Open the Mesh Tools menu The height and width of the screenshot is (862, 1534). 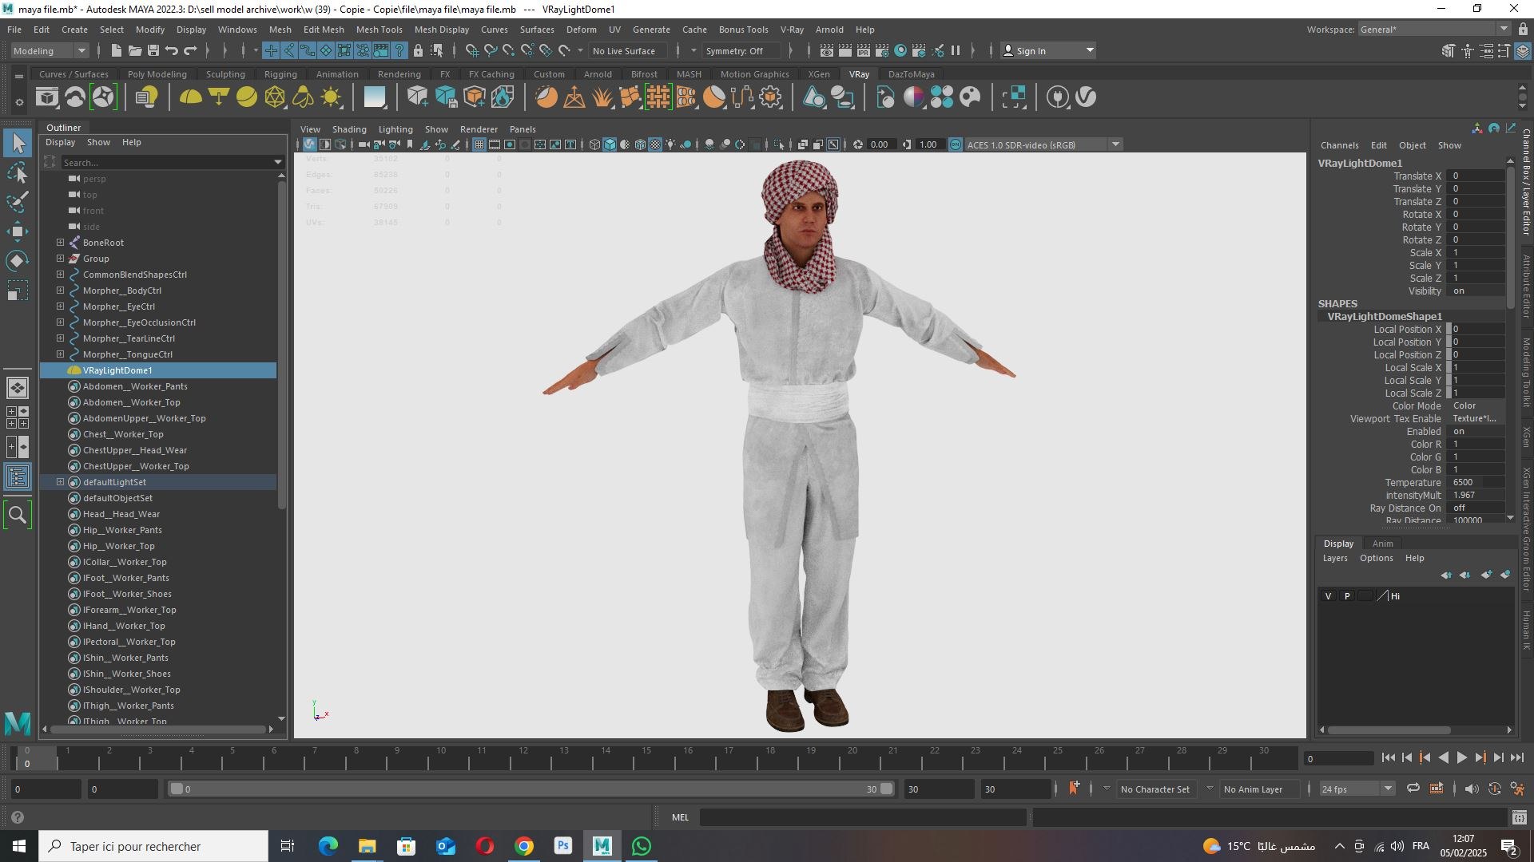tap(379, 30)
